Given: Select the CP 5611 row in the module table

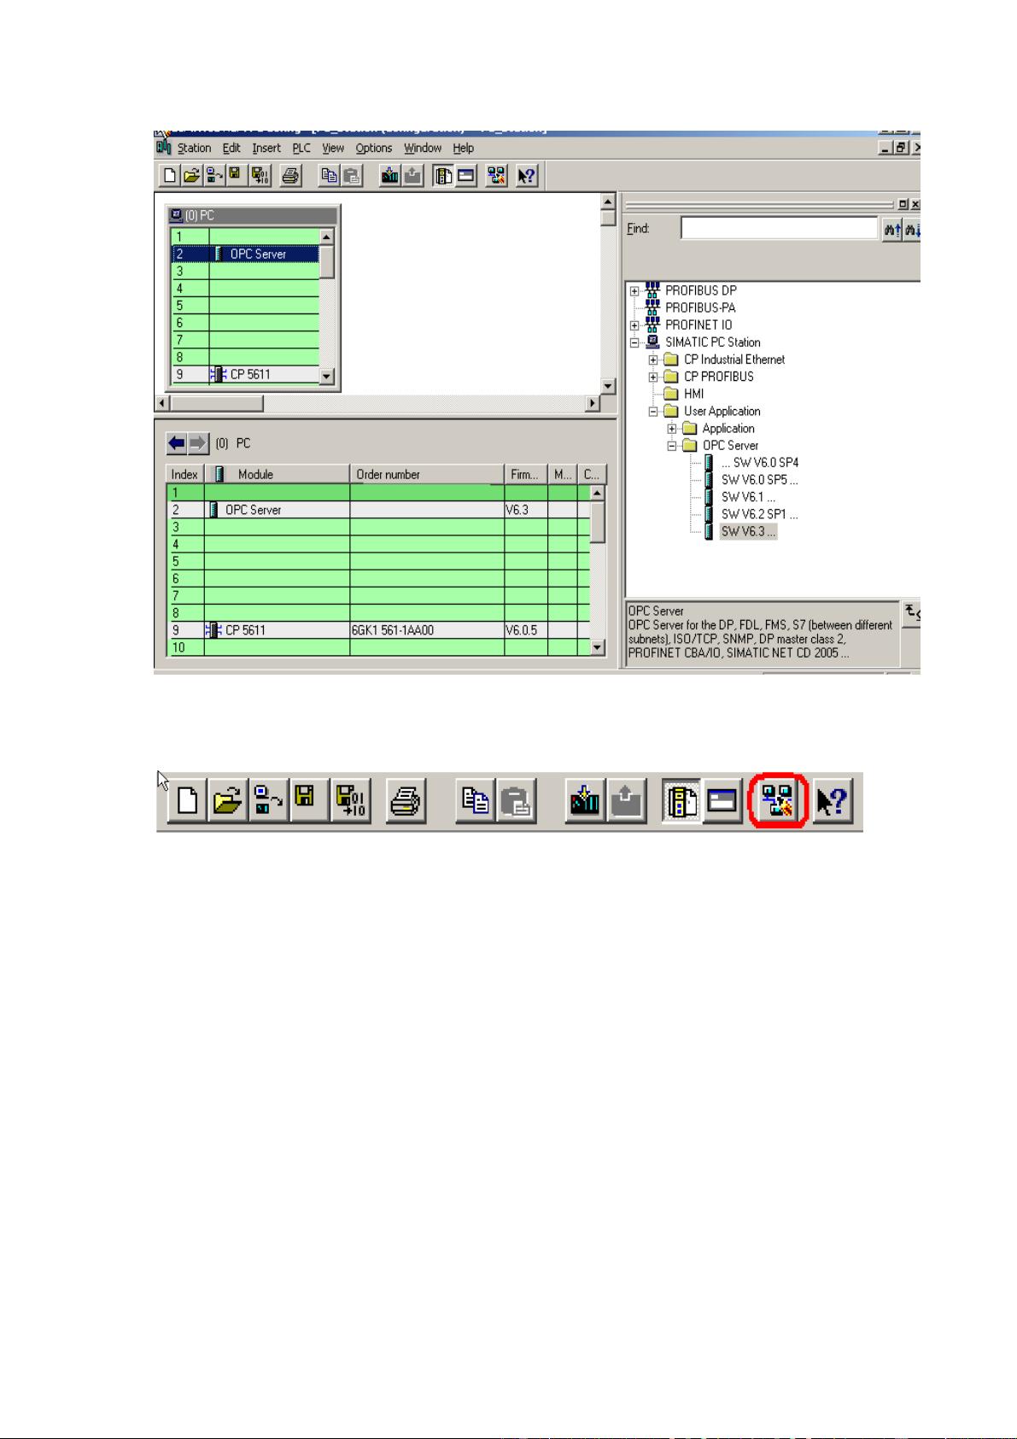Looking at the screenshot, I should [x=246, y=630].
